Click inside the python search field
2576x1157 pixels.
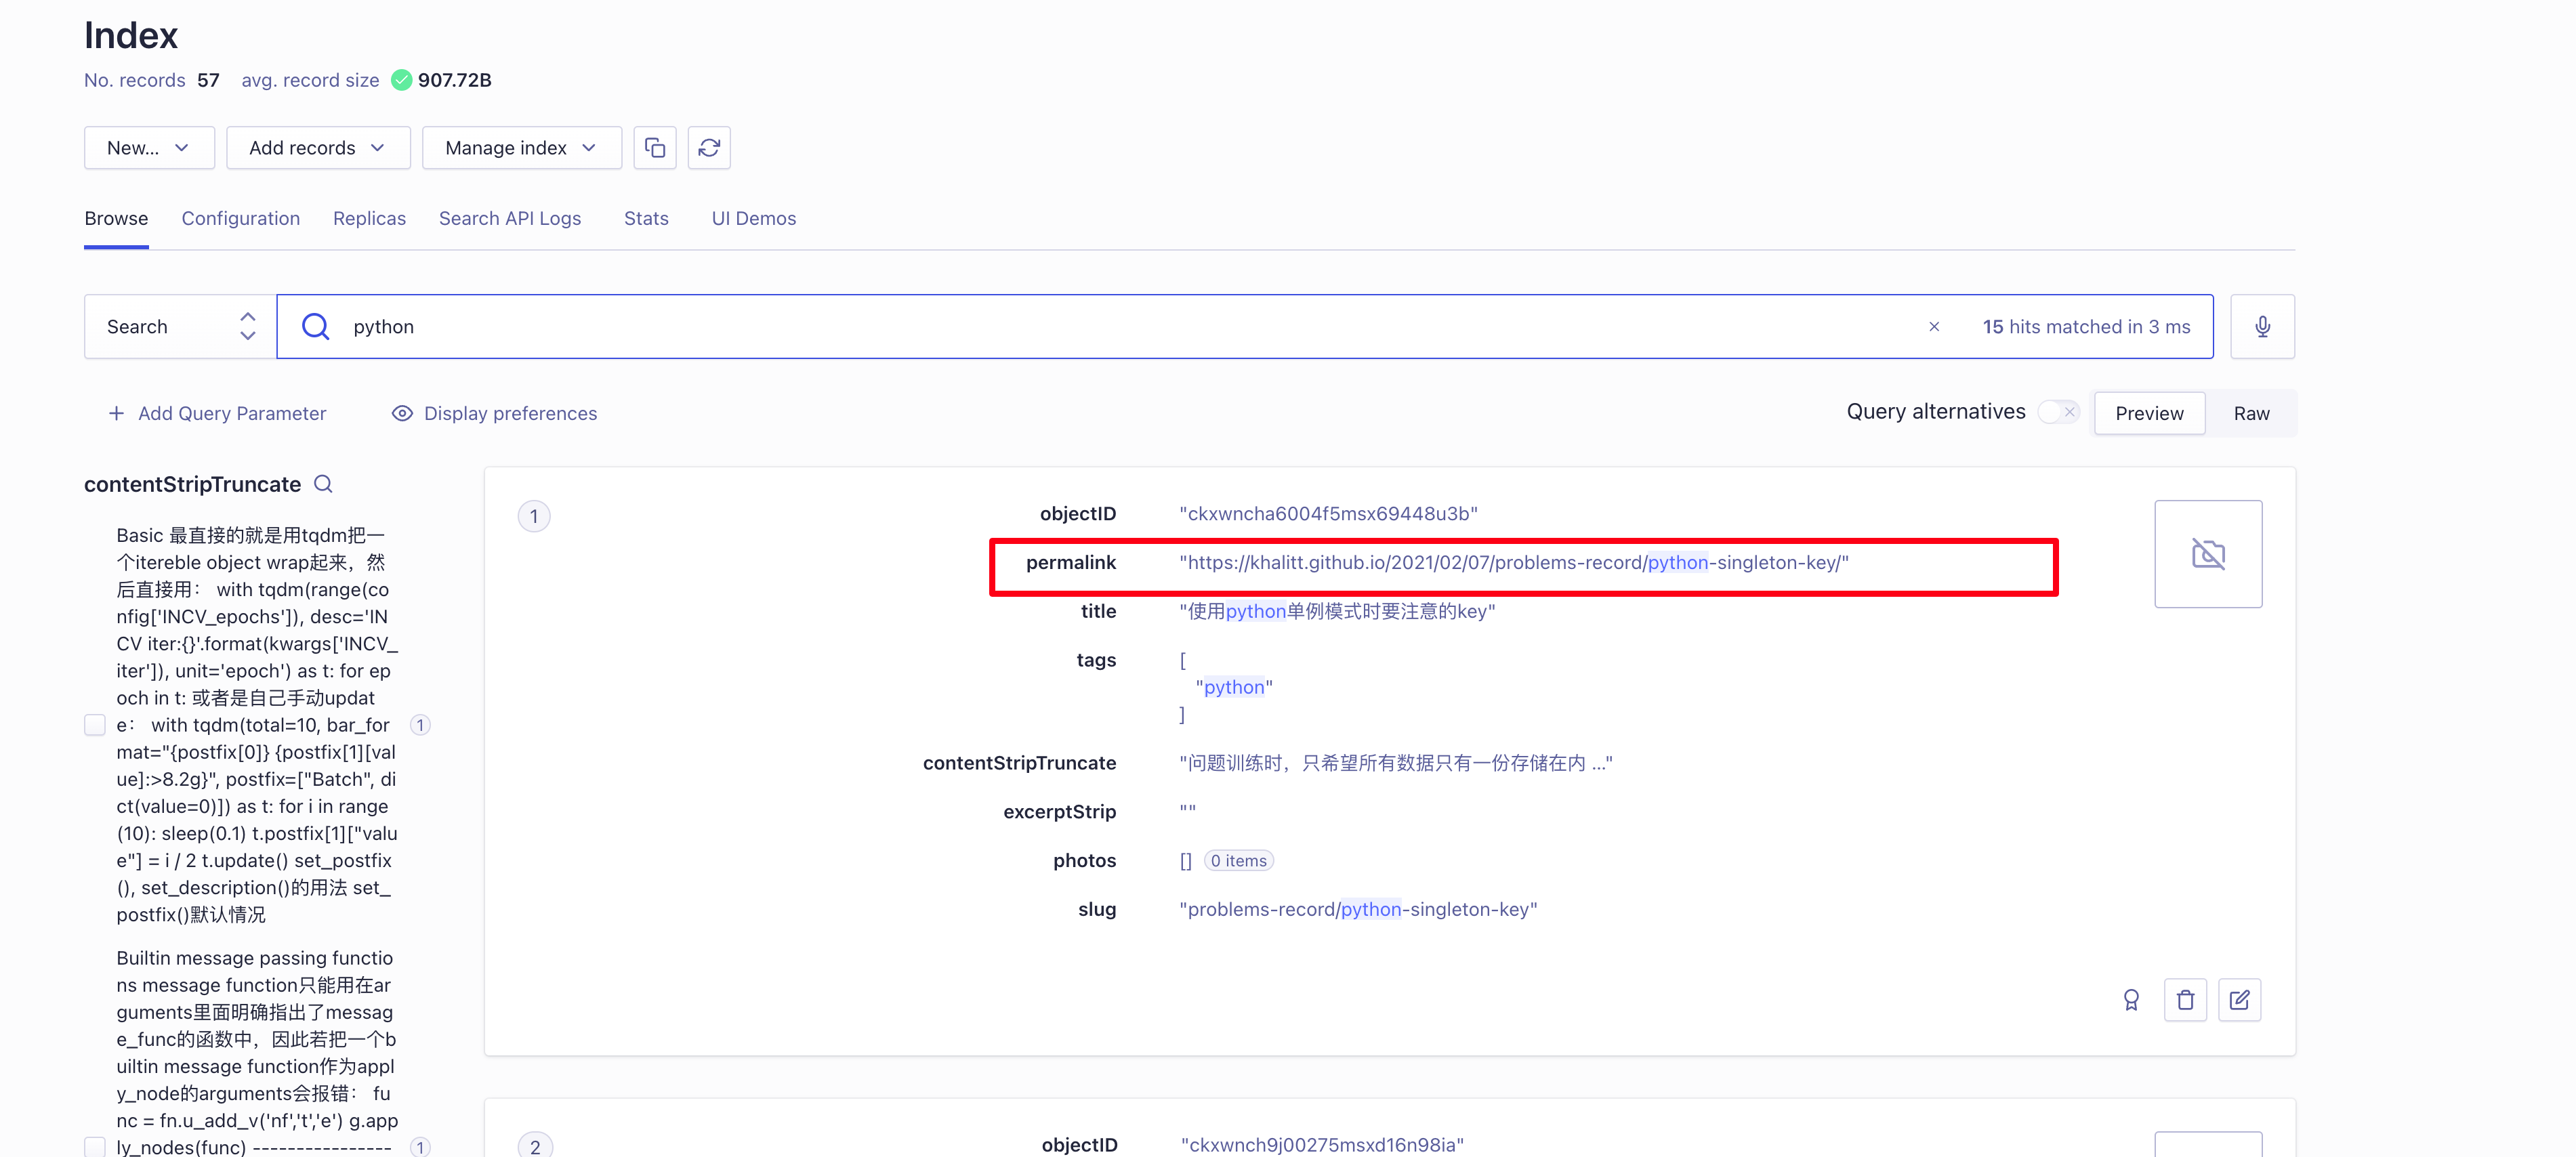coord(700,326)
